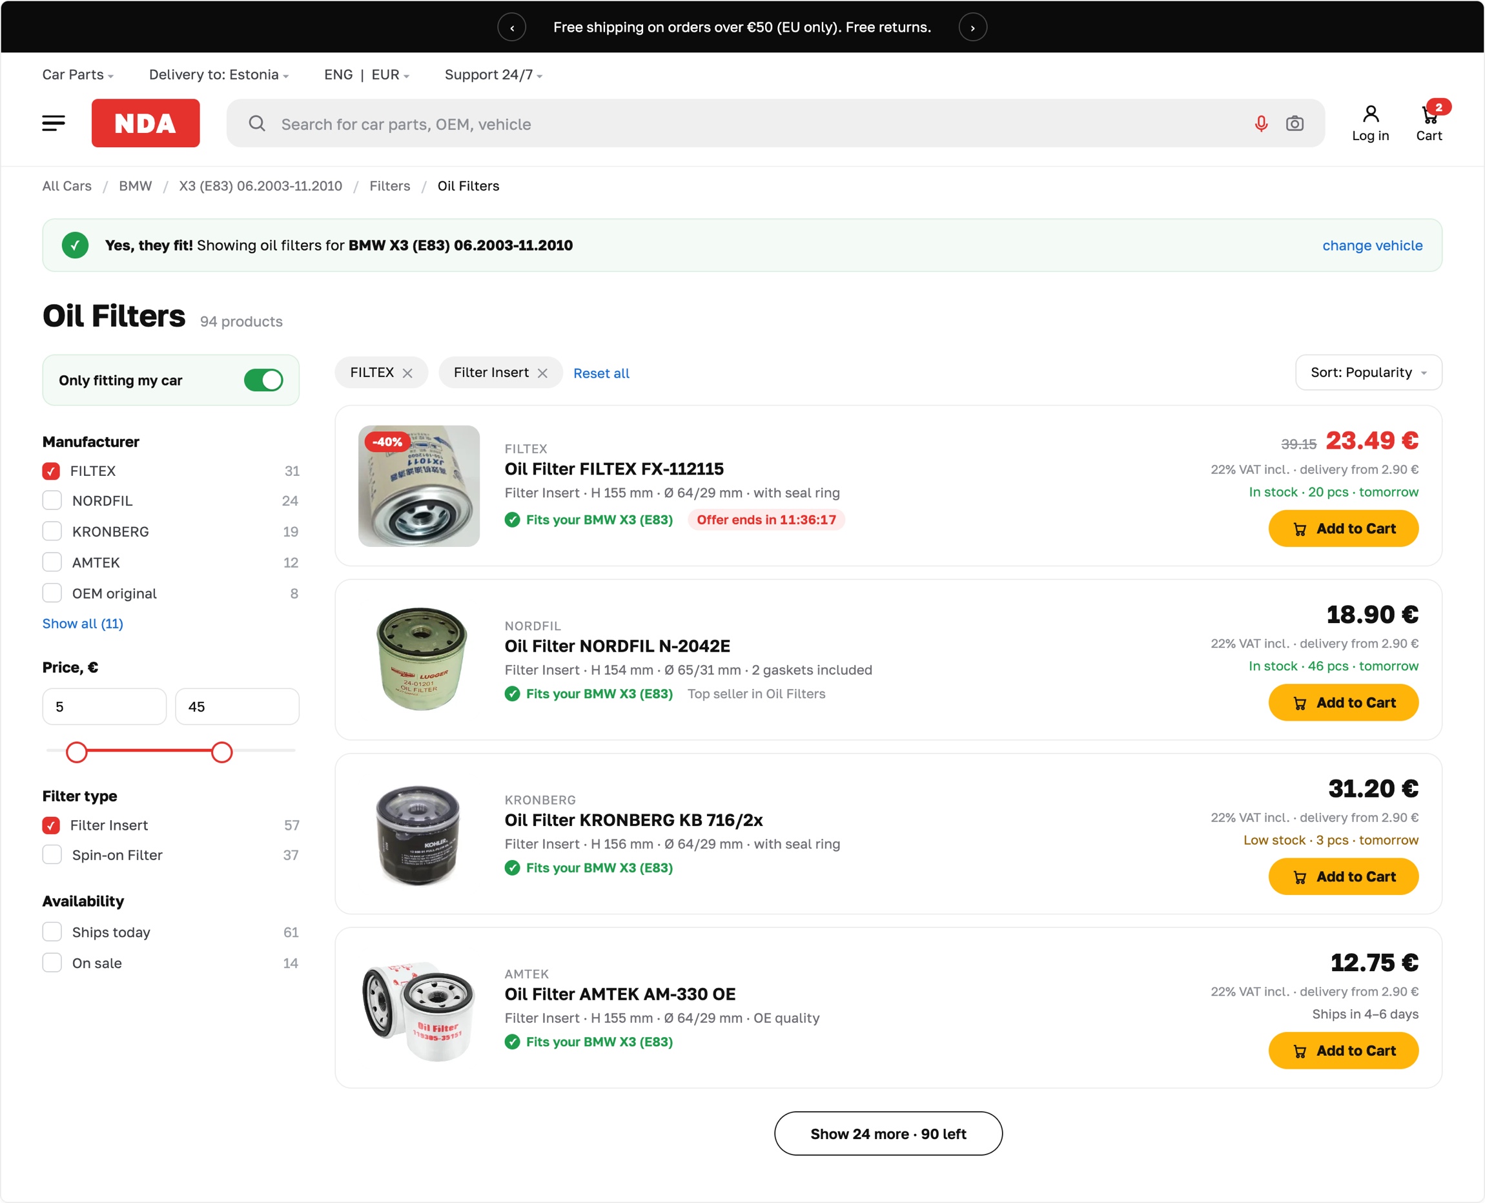1485x1203 pixels.
Task: Click the change vehicle link
Action: (1372, 245)
